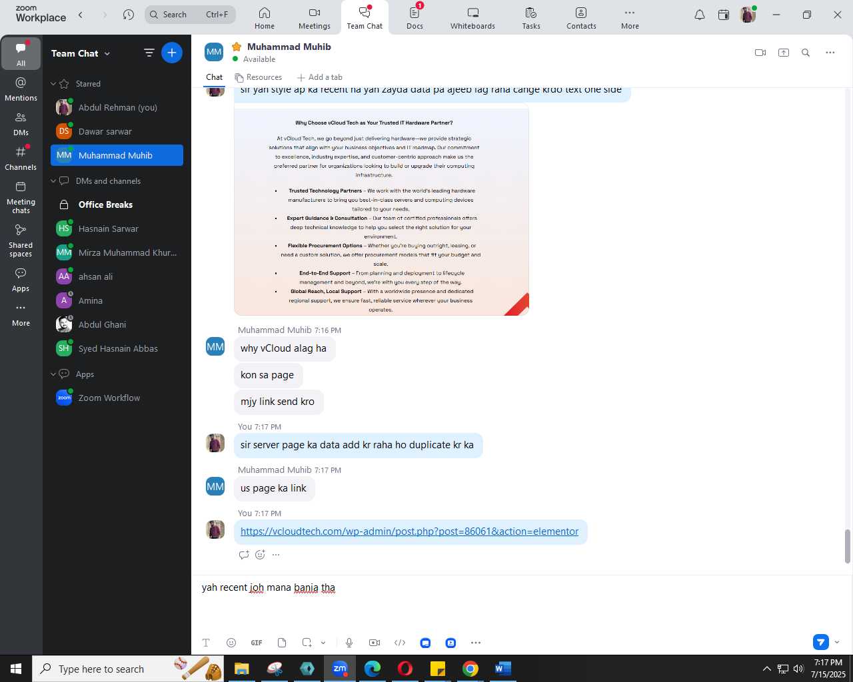Screen dimensions: 853x682
Task: Open Syed Hasnain Abbas chat
Action: [117, 348]
